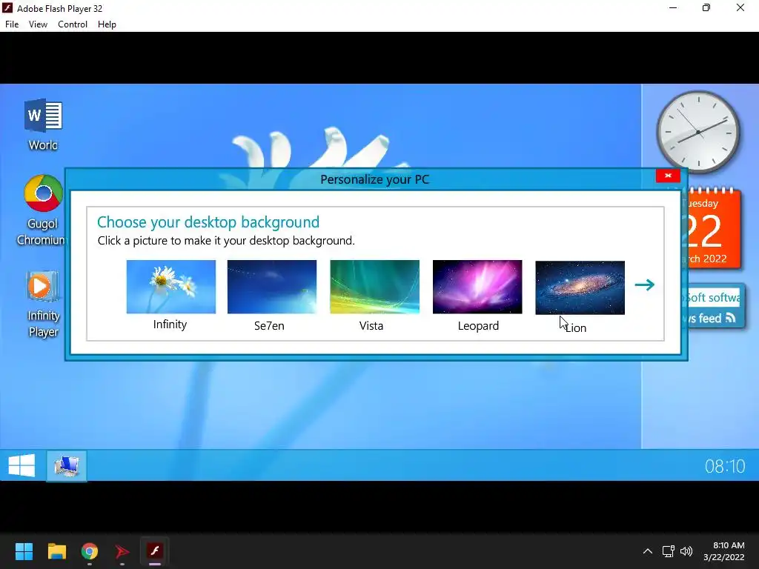Select the Vista aurora wallpaper thumbnail
759x569 pixels.
[374, 287]
